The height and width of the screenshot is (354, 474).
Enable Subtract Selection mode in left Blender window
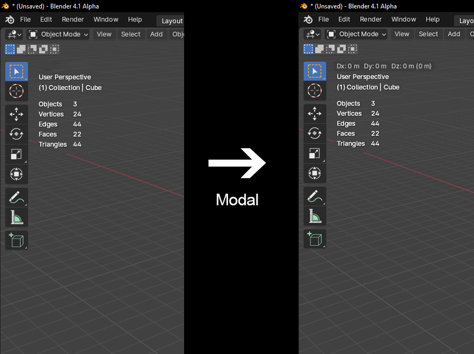pyautogui.click(x=32, y=49)
